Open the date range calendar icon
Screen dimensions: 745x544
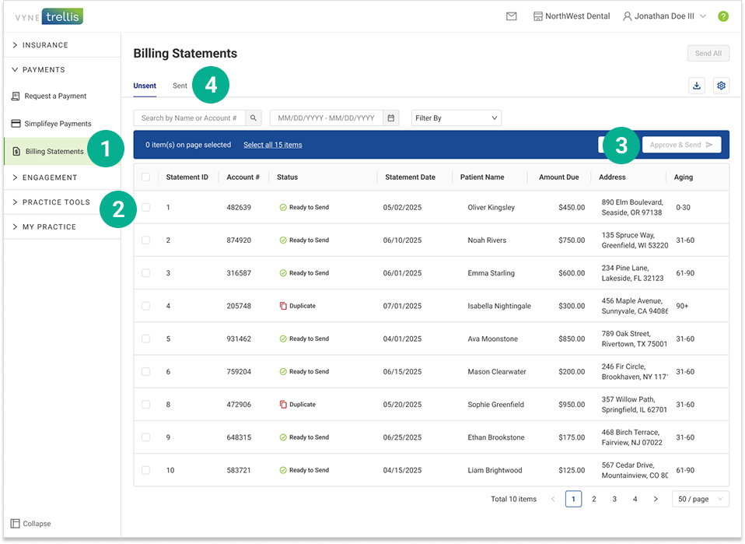pos(392,118)
